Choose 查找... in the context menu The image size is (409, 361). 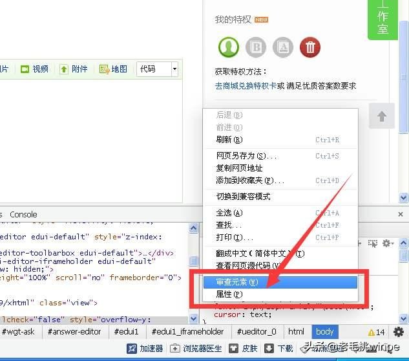280,225
